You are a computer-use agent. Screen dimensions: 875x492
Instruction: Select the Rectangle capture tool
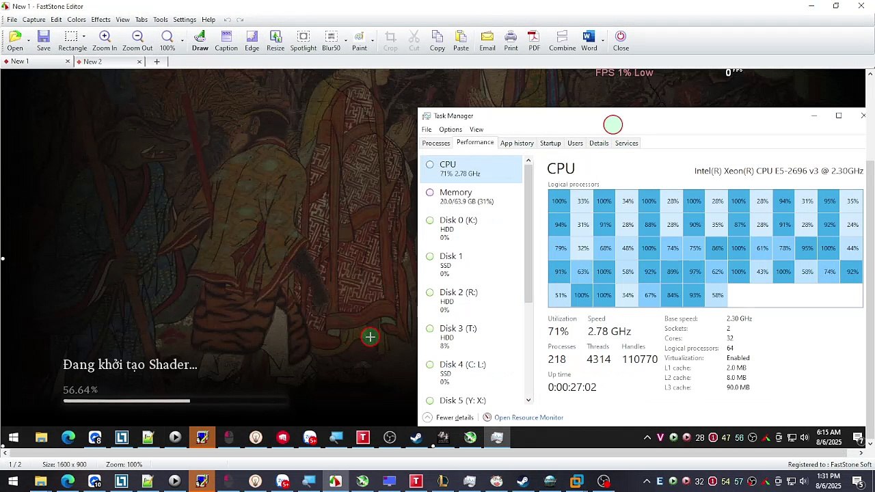72,41
